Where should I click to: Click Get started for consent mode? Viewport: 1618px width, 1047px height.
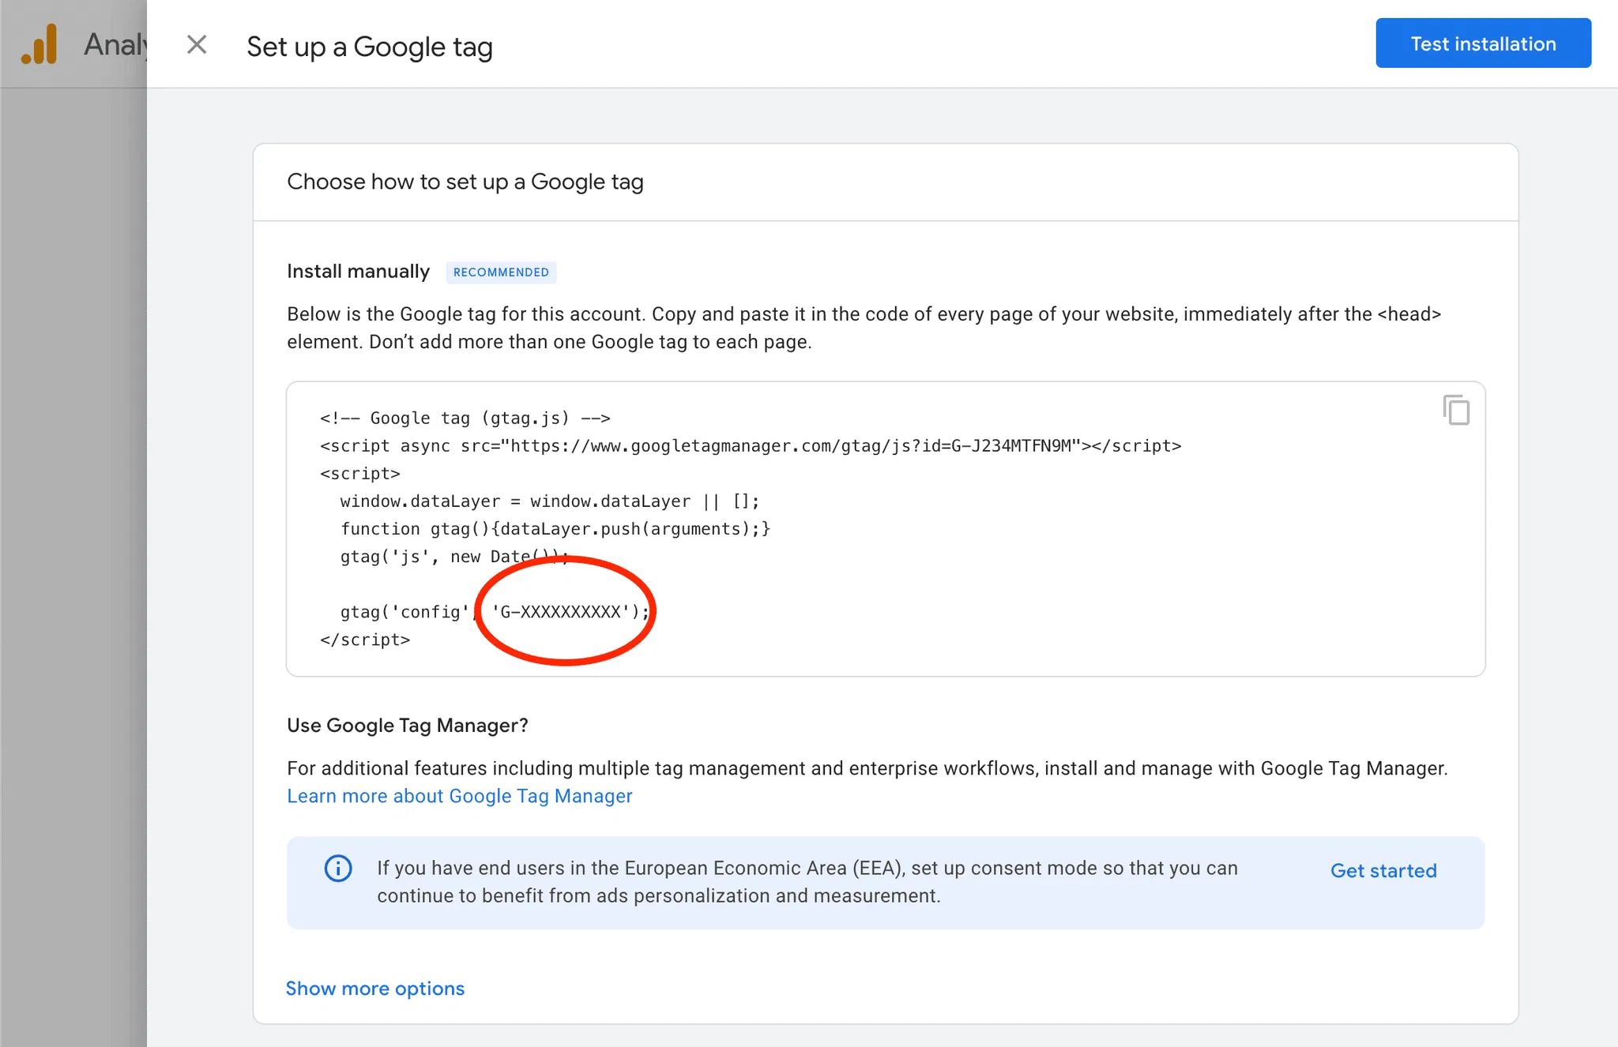point(1383,870)
